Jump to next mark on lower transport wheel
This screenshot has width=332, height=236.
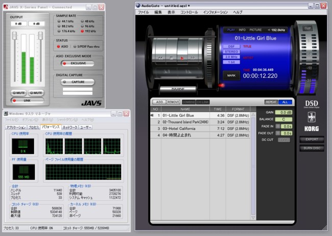tap(188, 72)
